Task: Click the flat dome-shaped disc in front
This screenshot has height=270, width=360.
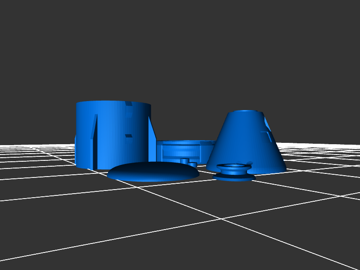Action: pyautogui.click(x=153, y=172)
